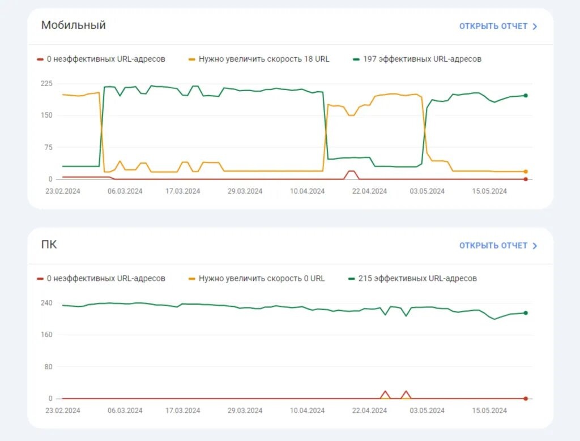
Task: Click date 03.05.2024 on Мобильный axis
Action: 427,191
